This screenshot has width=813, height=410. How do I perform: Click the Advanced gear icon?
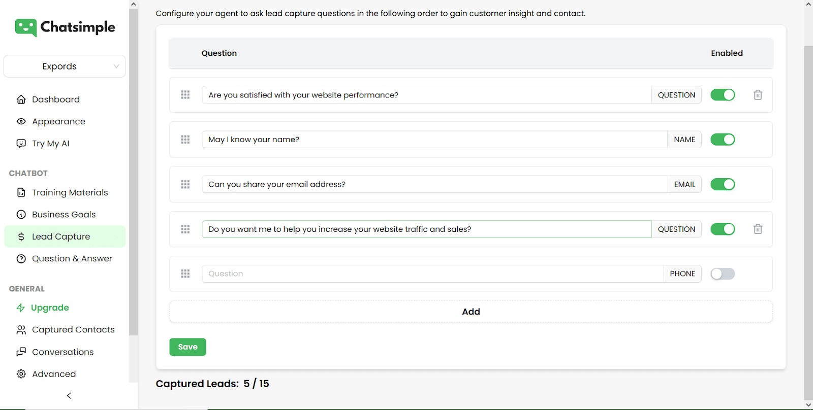[x=21, y=374]
